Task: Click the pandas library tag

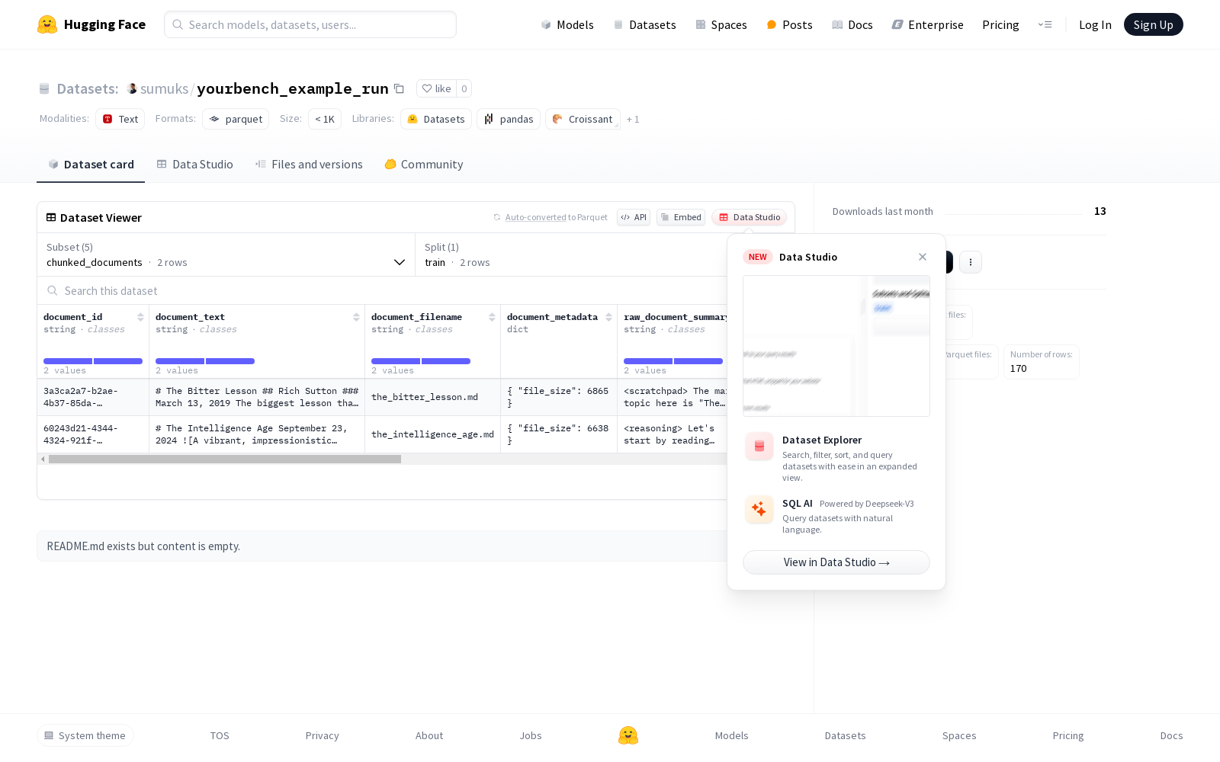Action: coord(509,119)
